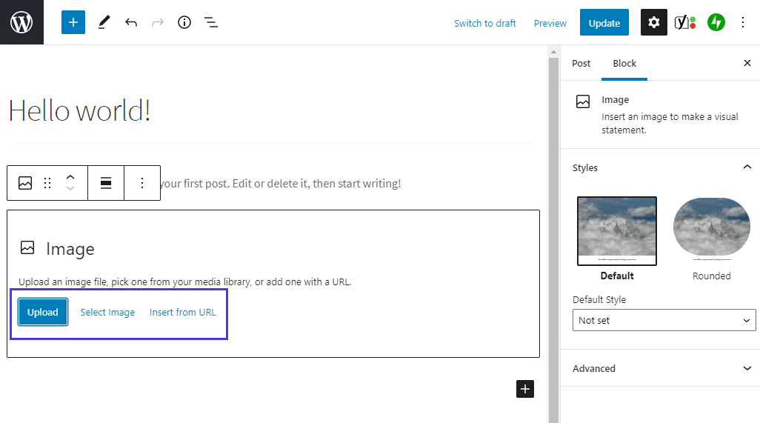The width and height of the screenshot is (760, 423).
Task: Select the pencil Tools icon
Action: point(104,22)
